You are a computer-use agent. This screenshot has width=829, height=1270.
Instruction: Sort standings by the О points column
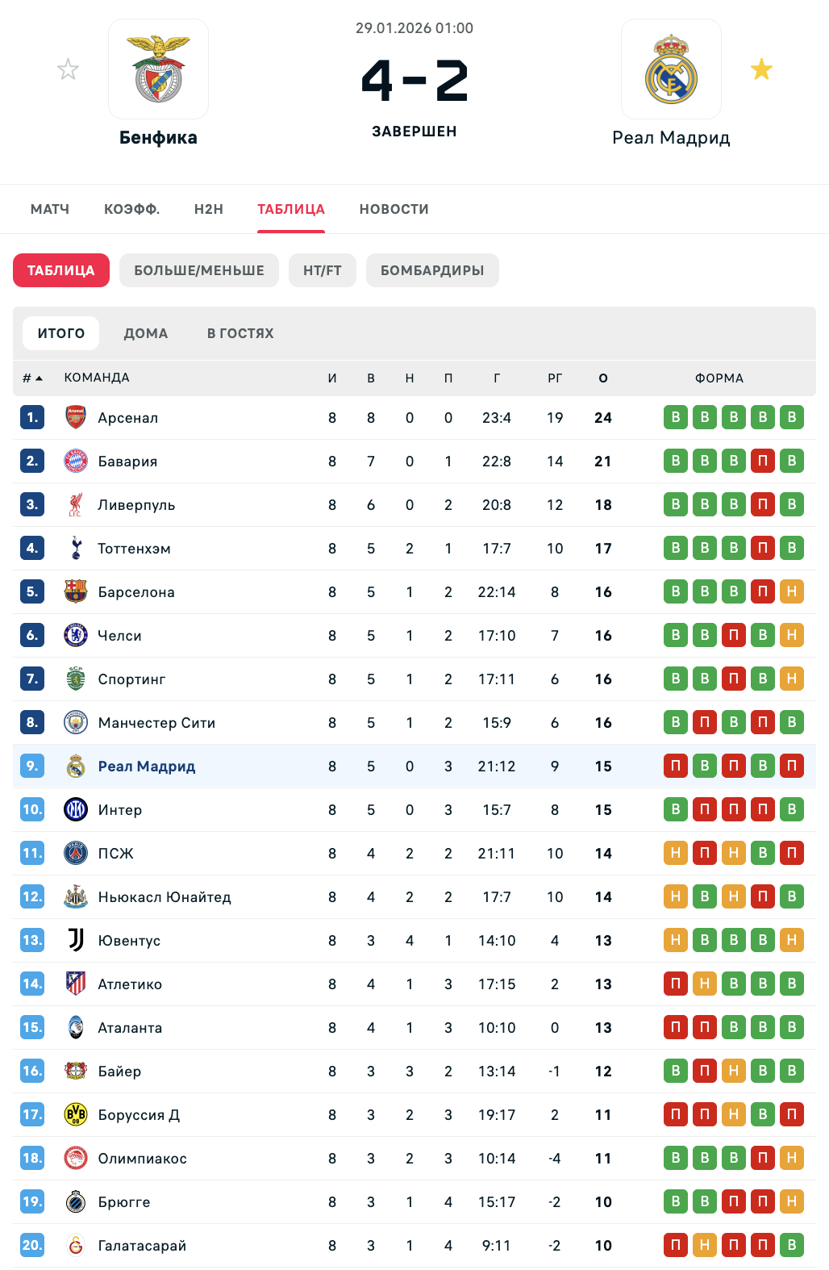click(x=603, y=378)
